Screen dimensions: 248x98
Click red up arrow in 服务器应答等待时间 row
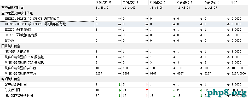(x=147, y=96)
